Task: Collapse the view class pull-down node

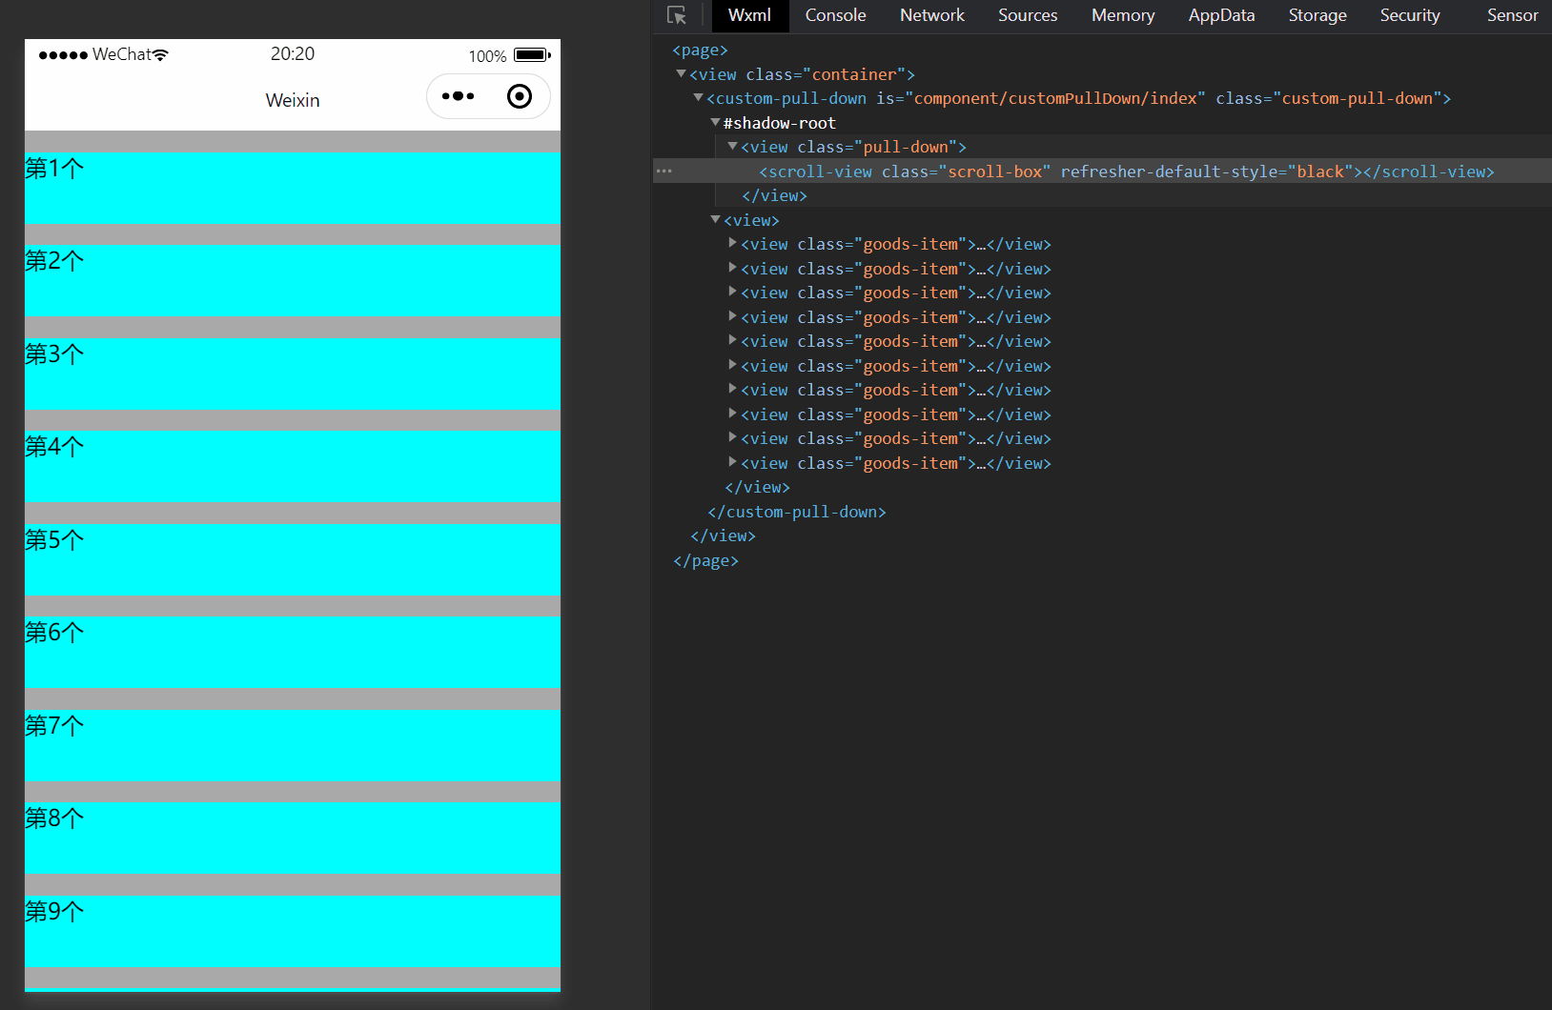Action: 732,146
